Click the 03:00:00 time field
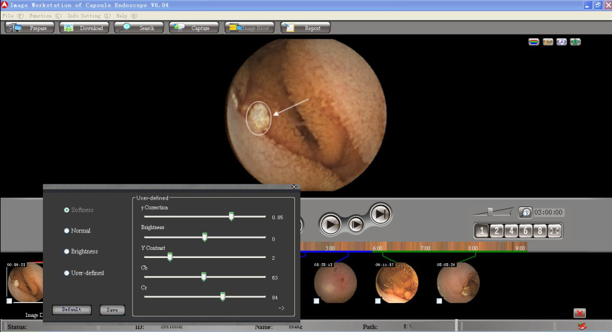The height and width of the screenshot is (332, 612). pos(548,212)
